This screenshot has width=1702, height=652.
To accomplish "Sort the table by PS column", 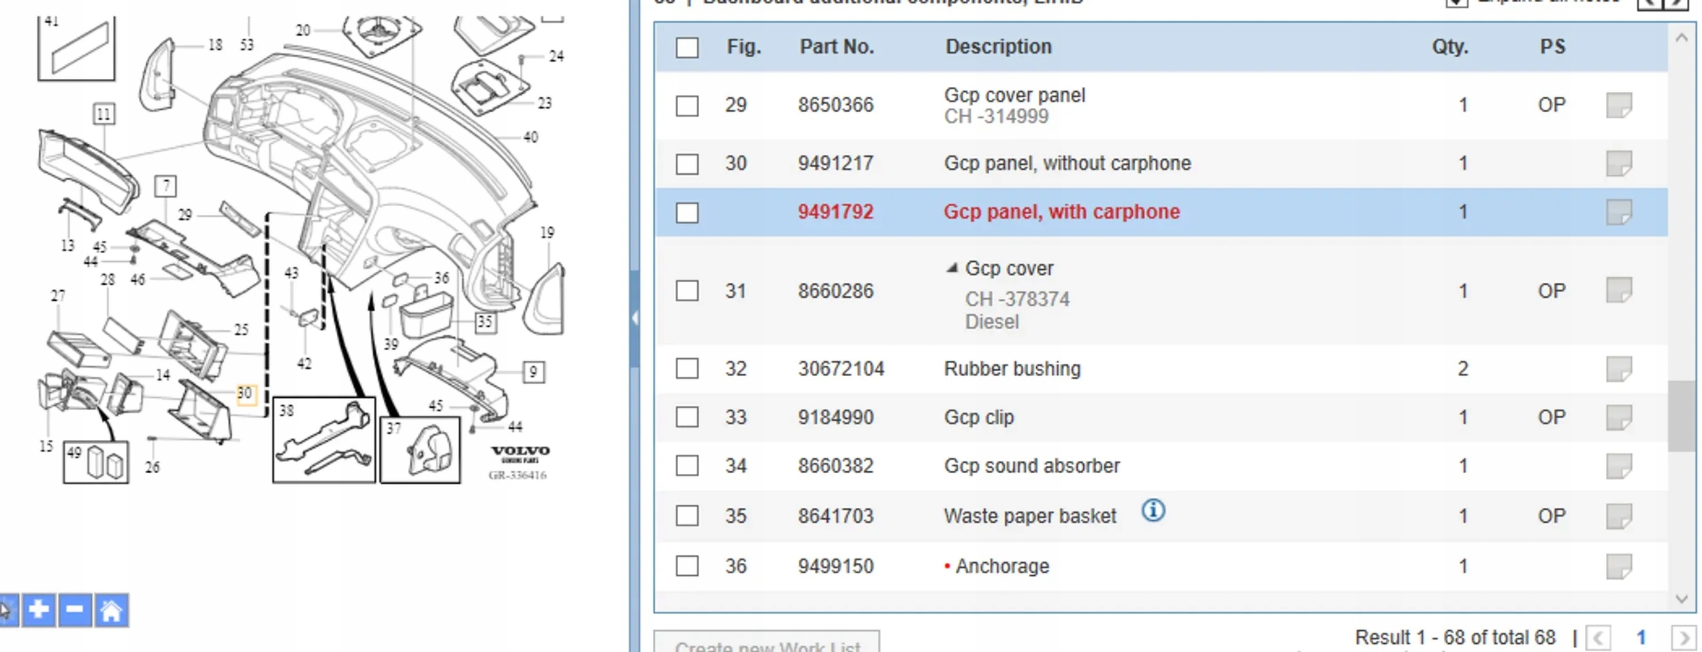I will coord(1552,47).
